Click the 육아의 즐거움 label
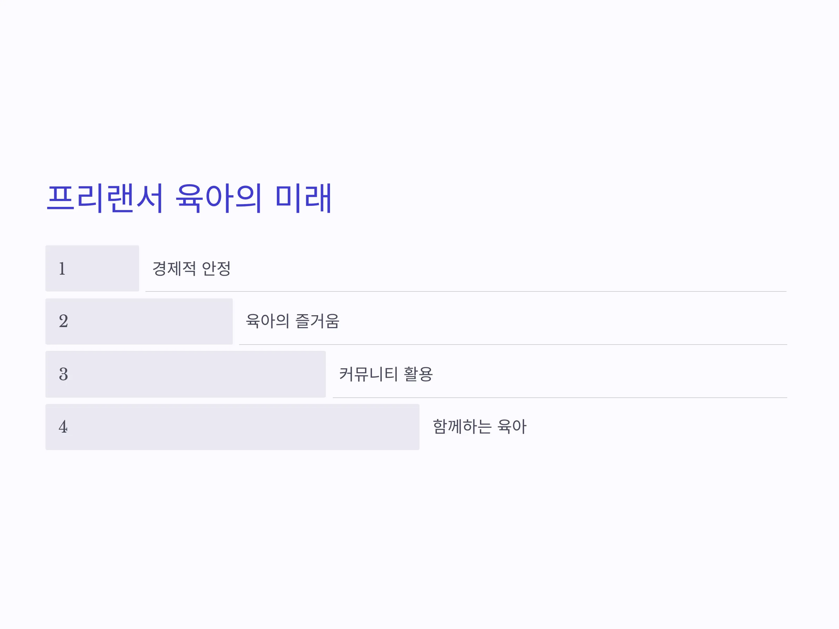Viewport: 839px width, 629px height. pyautogui.click(x=293, y=321)
